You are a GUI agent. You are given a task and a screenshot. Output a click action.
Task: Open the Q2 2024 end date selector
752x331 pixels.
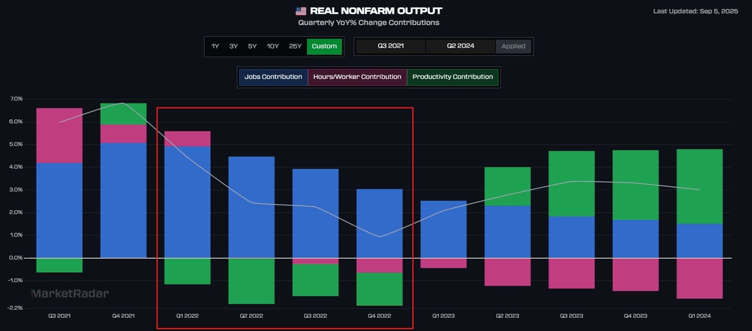(x=460, y=46)
